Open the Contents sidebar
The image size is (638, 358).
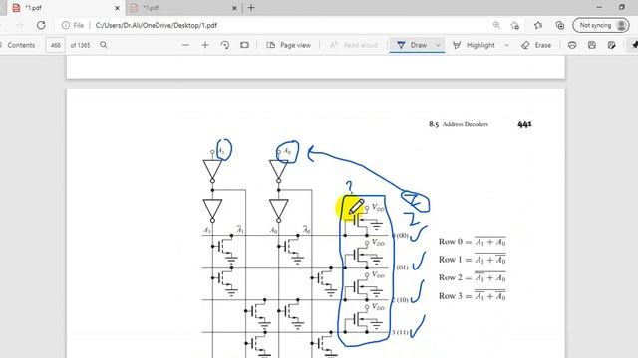pyautogui.click(x=18, y=45)
